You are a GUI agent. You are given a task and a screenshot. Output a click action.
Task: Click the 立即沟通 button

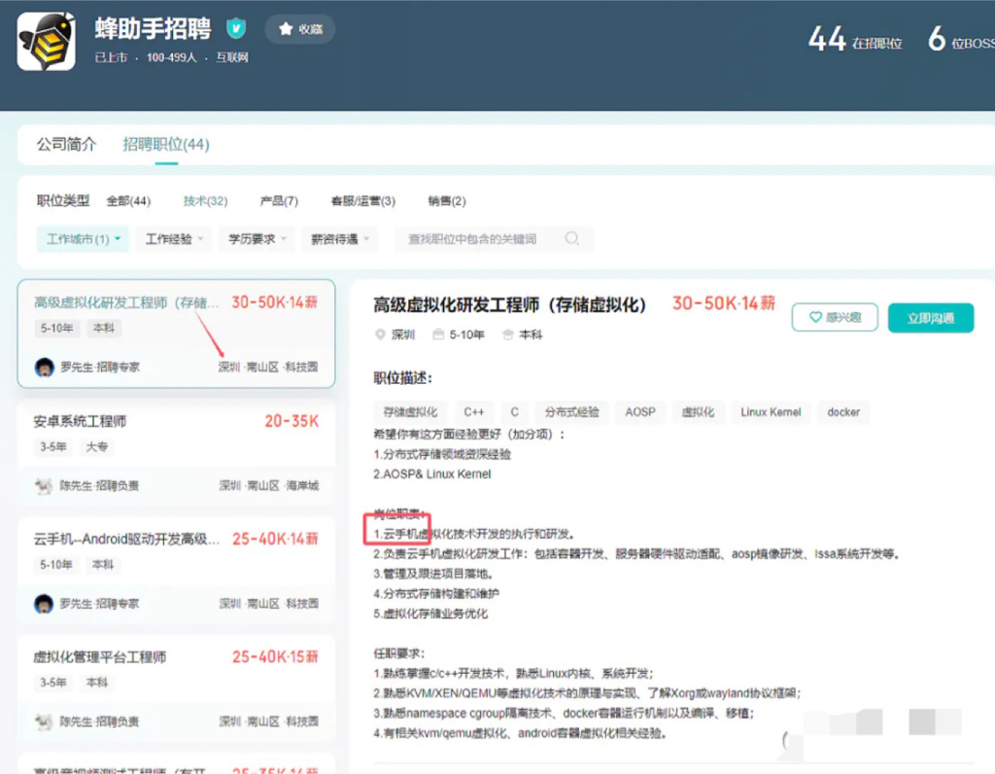pos(930,318)
